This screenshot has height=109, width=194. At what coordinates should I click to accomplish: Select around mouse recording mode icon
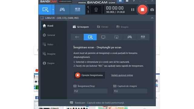[x=116, y=37]
